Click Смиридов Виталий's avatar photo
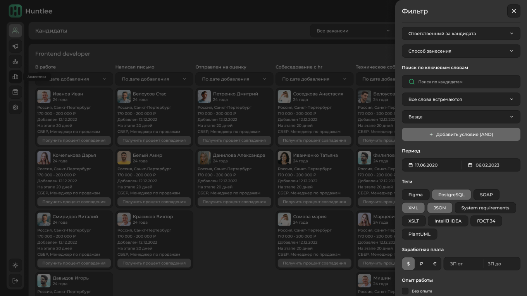 (44, 219)
